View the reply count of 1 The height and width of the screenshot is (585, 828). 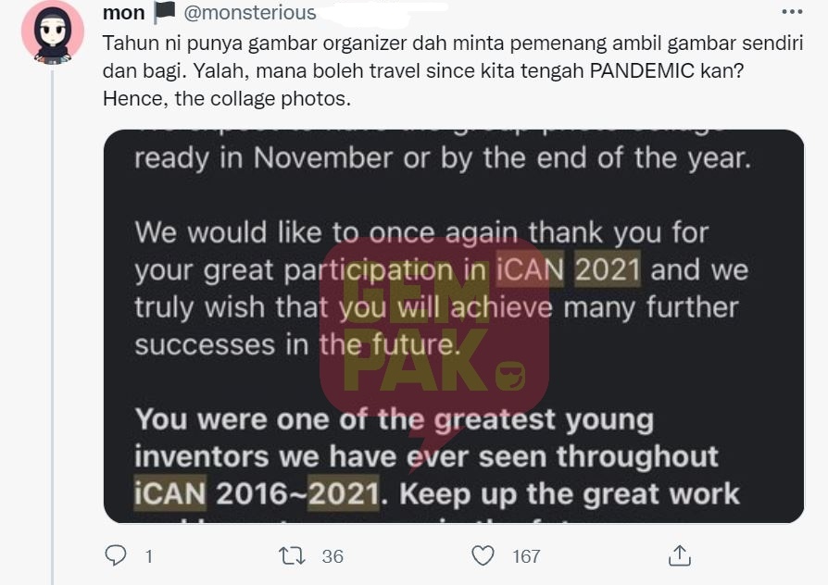point(149,556)
